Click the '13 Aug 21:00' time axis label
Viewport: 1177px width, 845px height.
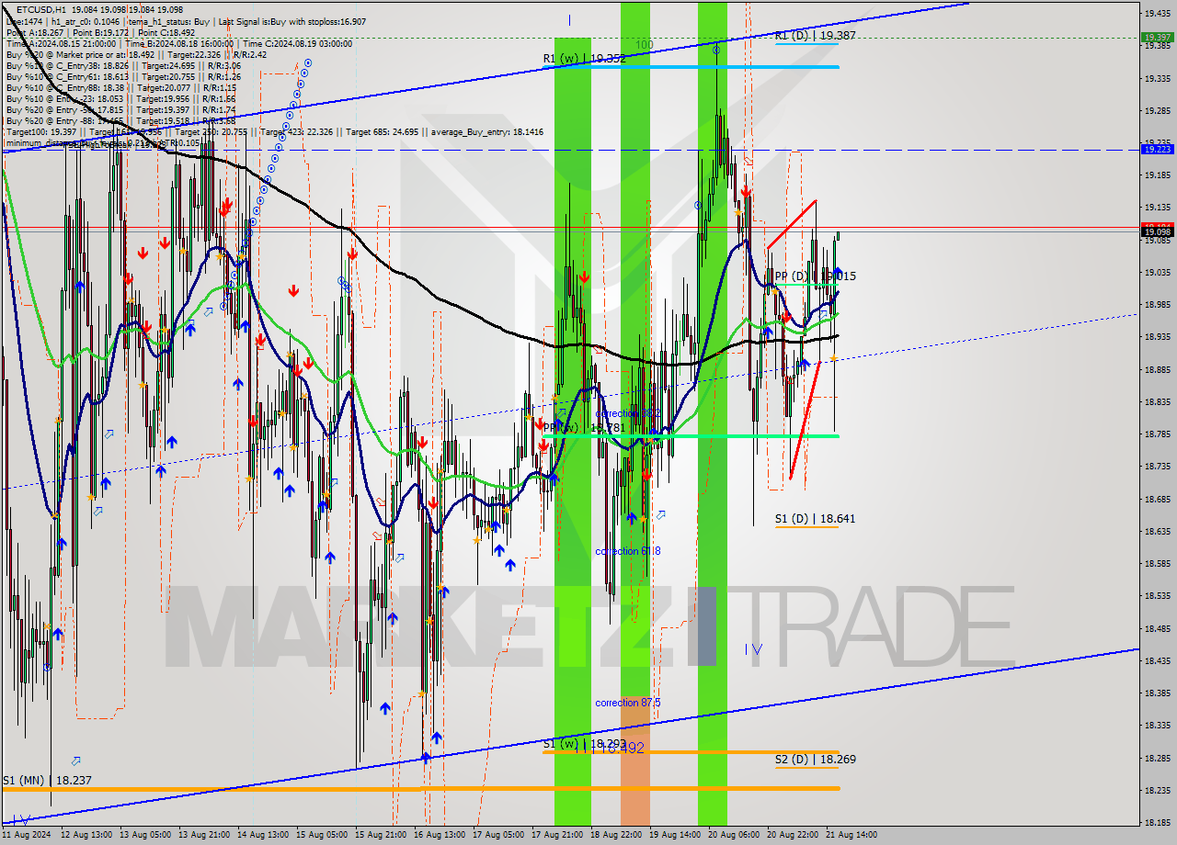pos(204,835)
